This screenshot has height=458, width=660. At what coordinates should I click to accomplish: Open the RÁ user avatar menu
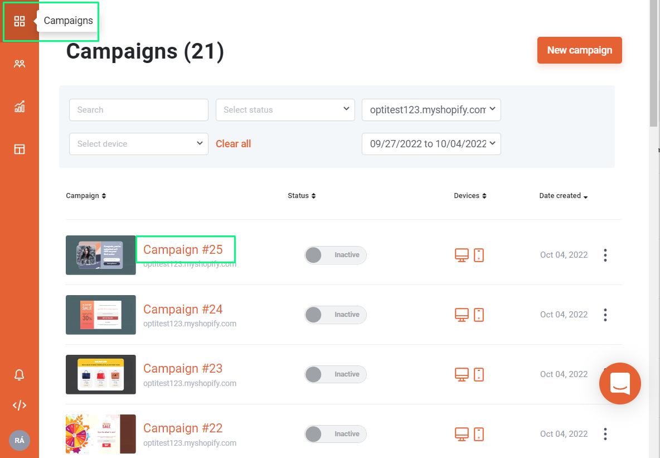20,440
